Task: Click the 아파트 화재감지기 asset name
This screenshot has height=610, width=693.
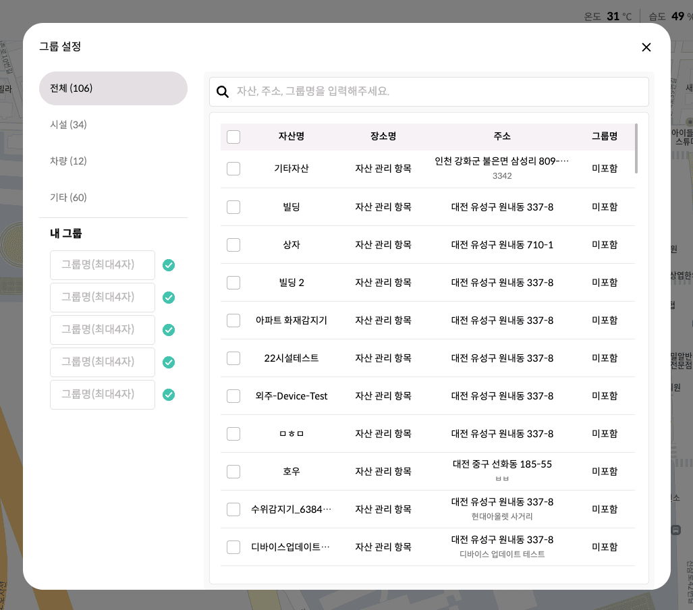Action: tap(292, 320)
